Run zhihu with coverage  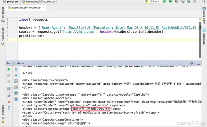[x=177, y=2]
